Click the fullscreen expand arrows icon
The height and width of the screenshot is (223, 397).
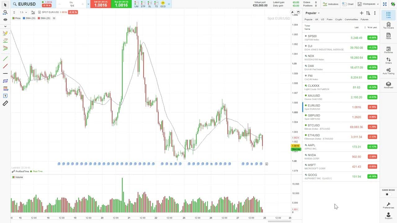click(x=385, y=4)
